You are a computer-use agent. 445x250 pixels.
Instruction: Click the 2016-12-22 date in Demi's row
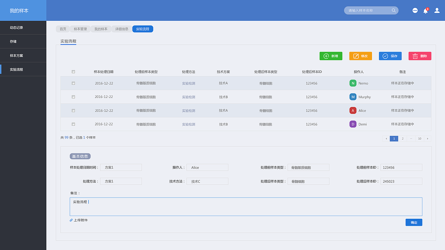[104, 124]
